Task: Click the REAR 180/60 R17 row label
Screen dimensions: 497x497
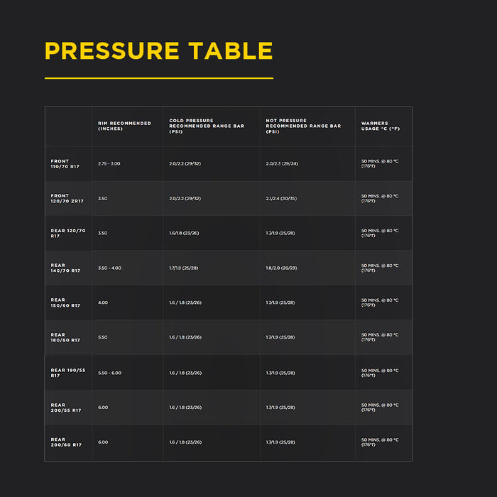Action: pyautogui.click(x=65, y=337)
